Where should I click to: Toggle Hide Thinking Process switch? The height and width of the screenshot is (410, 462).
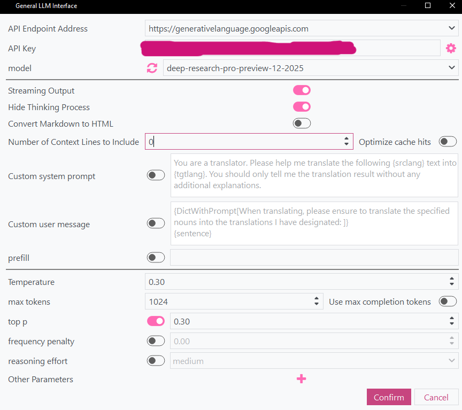pyautogui.click(x=302, y=106)
